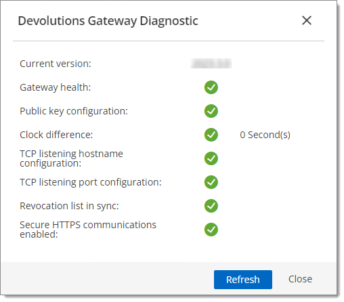Screen dimensions: 344x302
Task: Select the 'Gateway health:' label
Action: click(x=56, y=87)
